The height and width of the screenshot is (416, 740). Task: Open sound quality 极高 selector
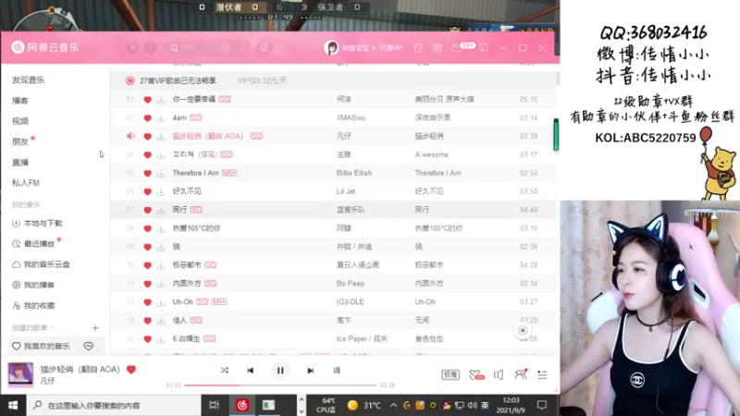[450, 375]
